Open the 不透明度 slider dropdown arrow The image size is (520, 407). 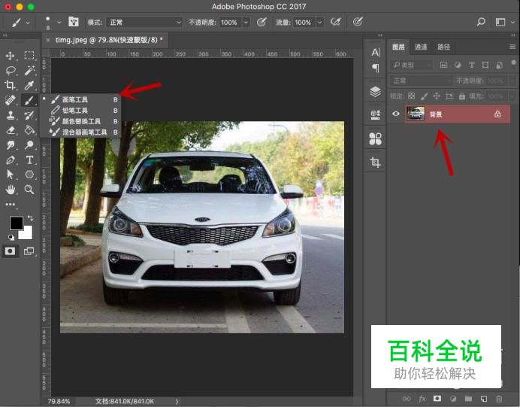246,23
